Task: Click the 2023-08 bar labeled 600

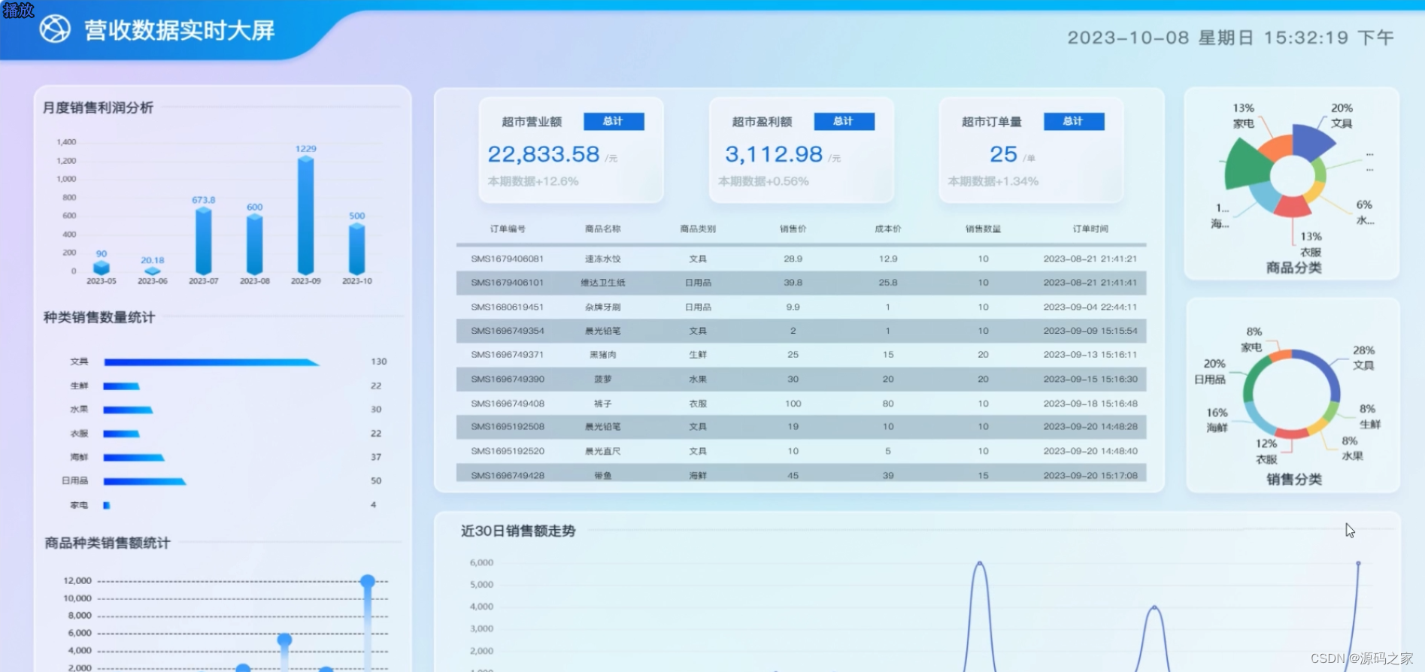Action: click(x=255, y=244)
